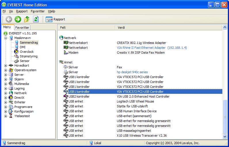Image resolution: width=229 pixels, height=147 pixels.
Task: Open the Favoritter menu in menu bar
Action: pyautogui.click(x=38, y=11)
